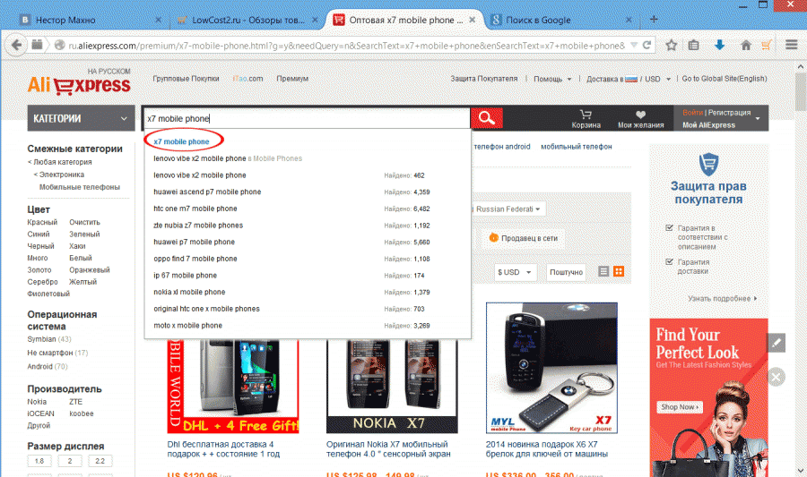Select the display size 2 filter box
This screenshot has height=477, width=807.
click(69, 461)
